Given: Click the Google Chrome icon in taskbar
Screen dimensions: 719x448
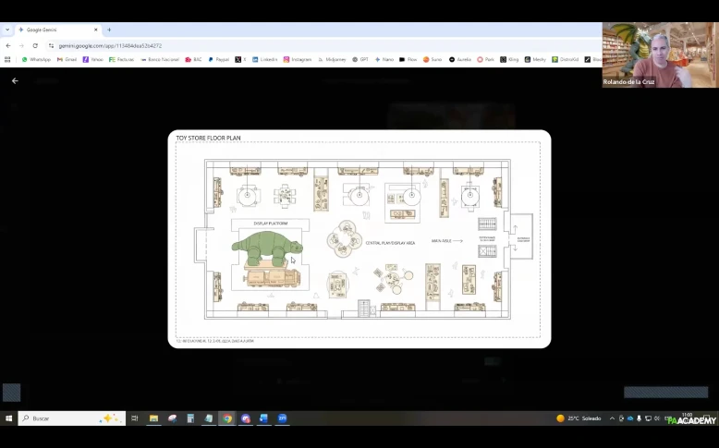Looking at the screenshot, I should pos(227,418).
